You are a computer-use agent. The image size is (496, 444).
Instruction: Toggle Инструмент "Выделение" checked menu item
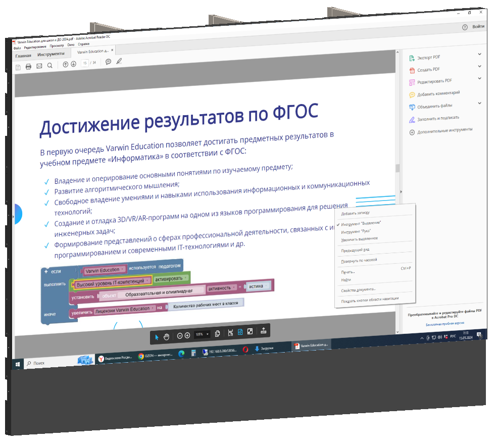(361, 223)
